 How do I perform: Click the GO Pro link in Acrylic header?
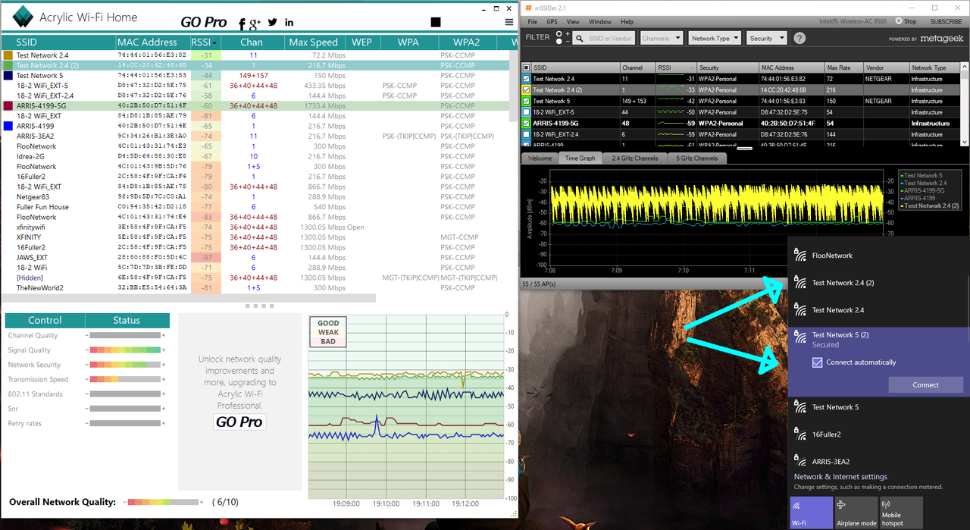204,23
